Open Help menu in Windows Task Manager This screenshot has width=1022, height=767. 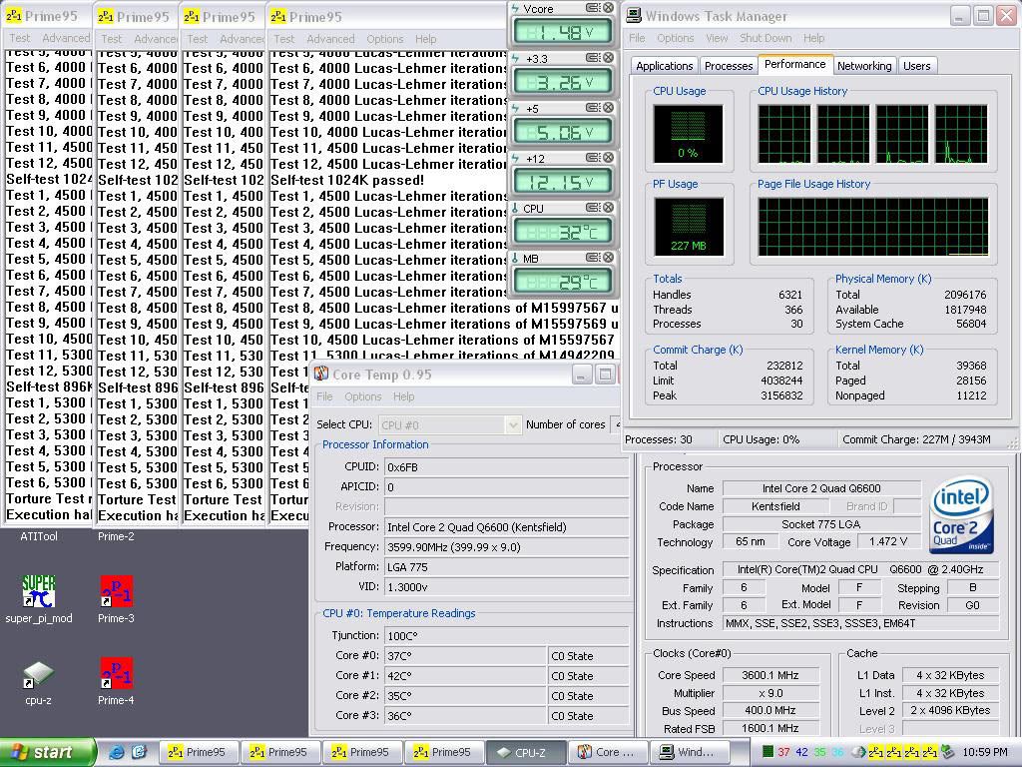click(813, 38)
